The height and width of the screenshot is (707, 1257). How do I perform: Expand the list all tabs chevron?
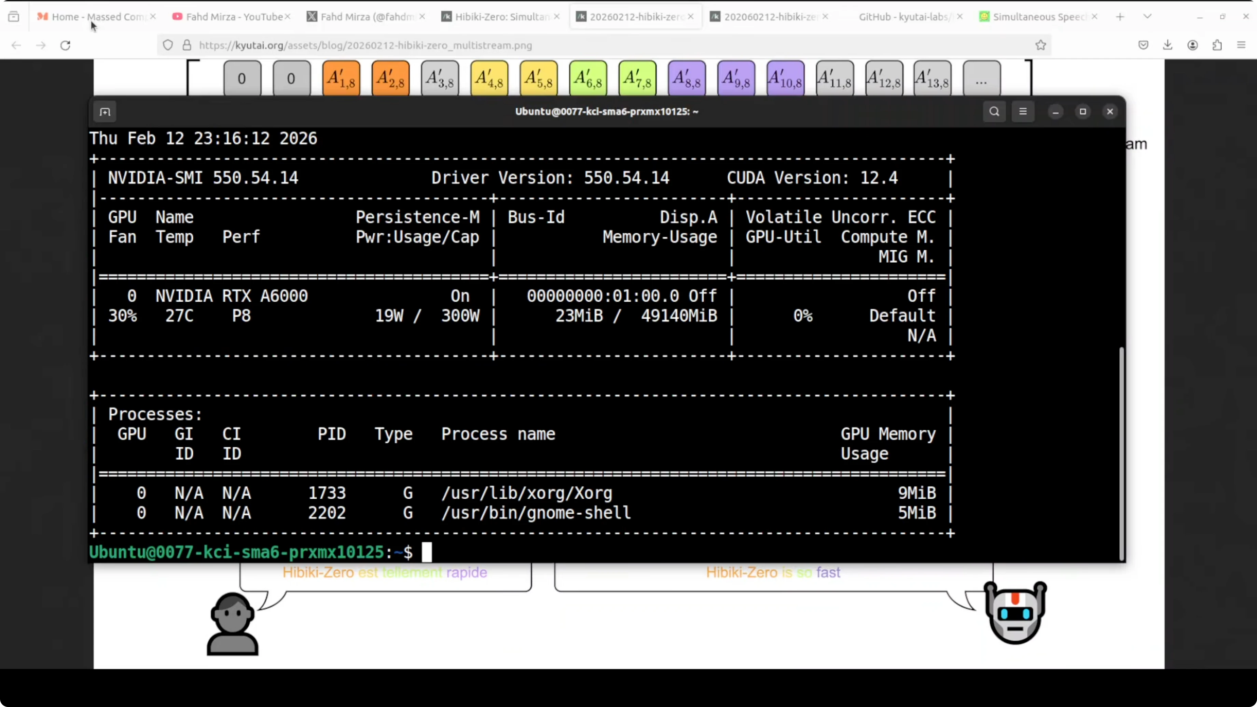(1147, 17)
